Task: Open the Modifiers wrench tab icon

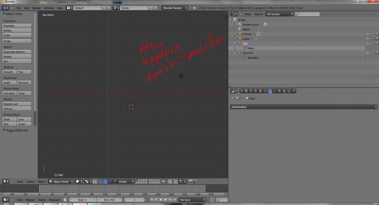Action: pos(270,91)
